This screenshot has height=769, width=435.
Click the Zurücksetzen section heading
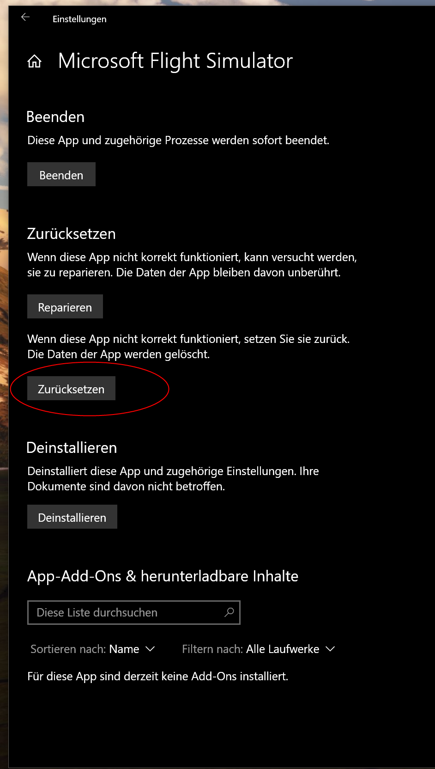[x=71, y=234]
